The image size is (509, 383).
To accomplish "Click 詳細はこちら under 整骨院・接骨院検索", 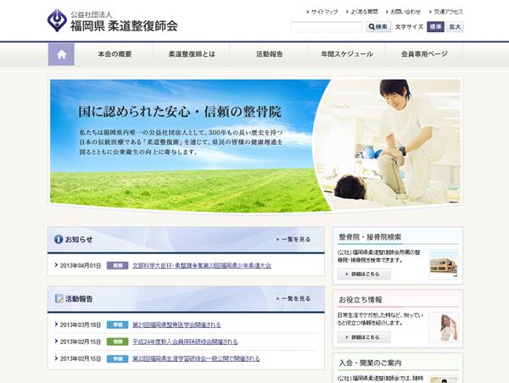I will (x=364, y=274).
